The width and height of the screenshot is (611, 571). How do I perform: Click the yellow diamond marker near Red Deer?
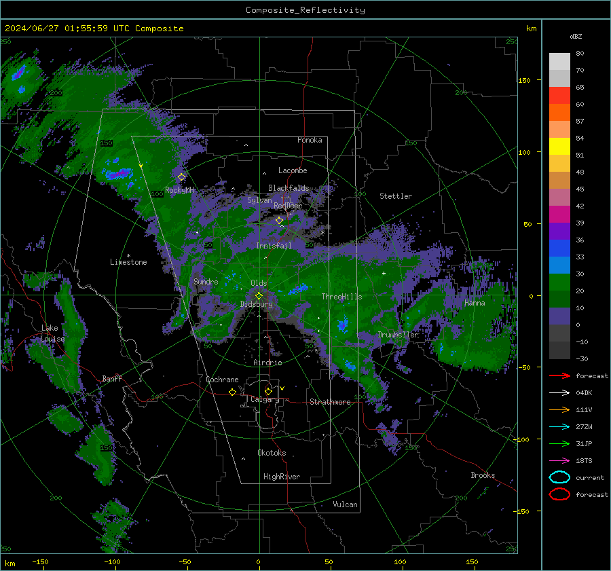click(x=279, y=221)
